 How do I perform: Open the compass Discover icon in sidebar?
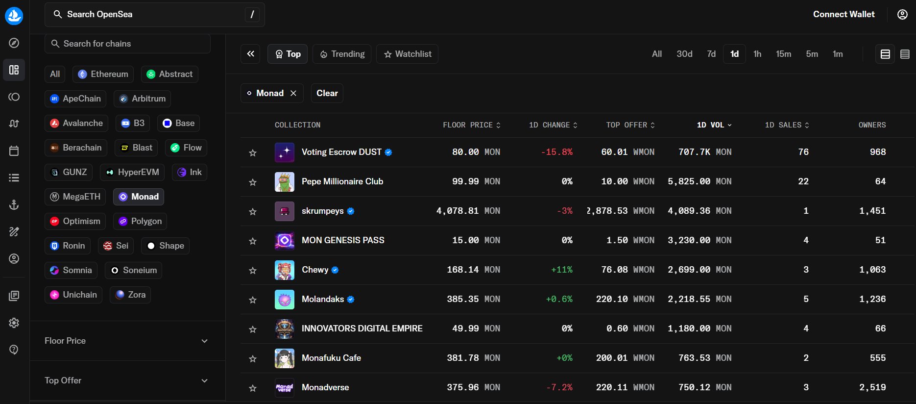[x=14, y=43]
